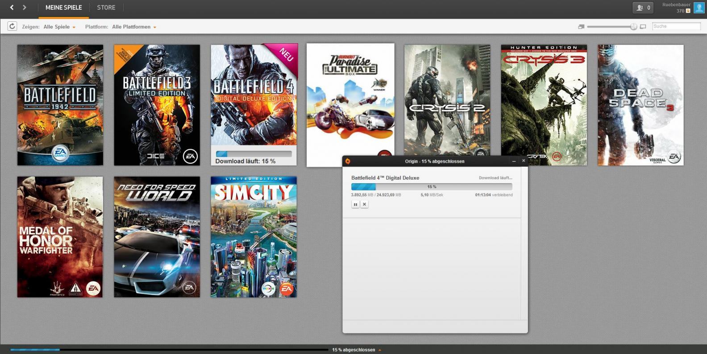Cancel the Battlefield 4 download
This screenshot has width=707, height=354.
pos(365,204)
